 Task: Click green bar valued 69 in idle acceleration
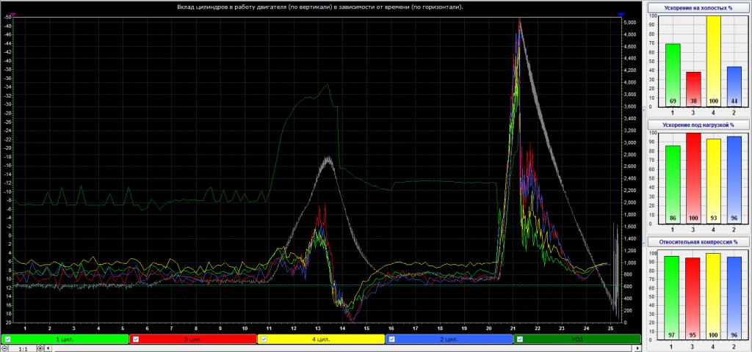coord(673,76)
